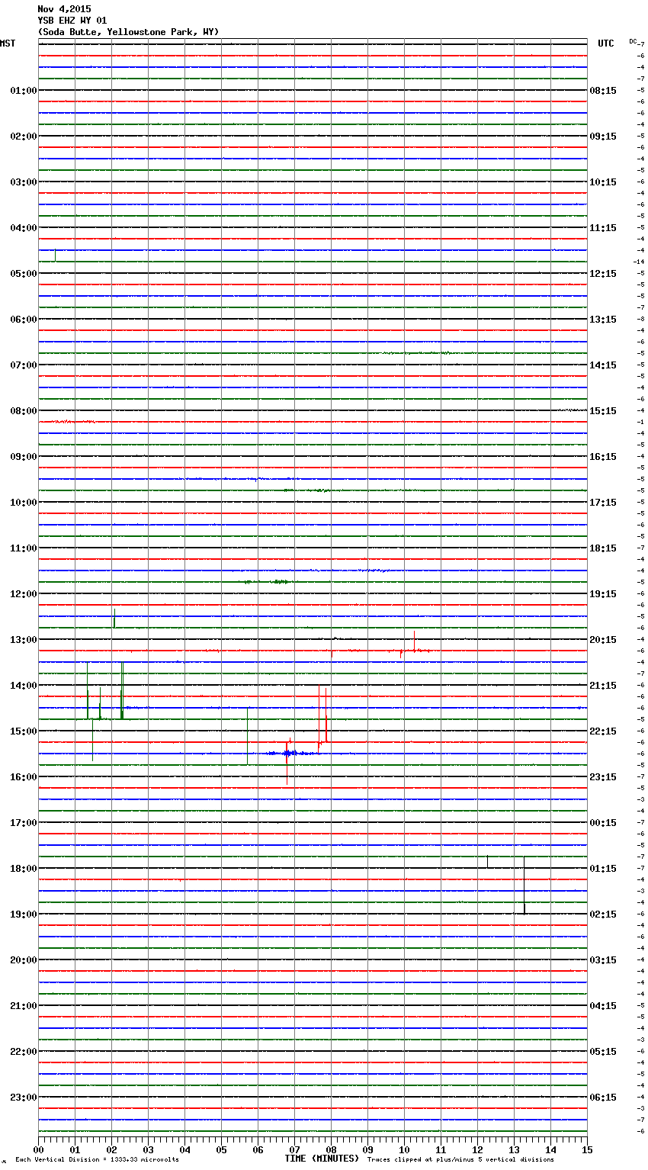Select the '18:00' MST time label
Viewport: 648px width, 1170px height.
click(x=24, y=869)
